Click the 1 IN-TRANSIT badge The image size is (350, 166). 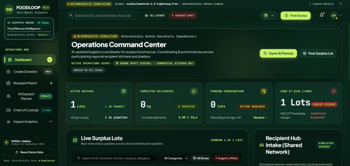click(x=115, y=107)
